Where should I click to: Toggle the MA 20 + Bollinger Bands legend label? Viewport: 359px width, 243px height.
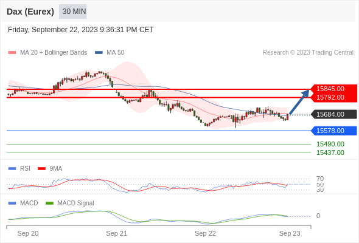tap(54, 53)
